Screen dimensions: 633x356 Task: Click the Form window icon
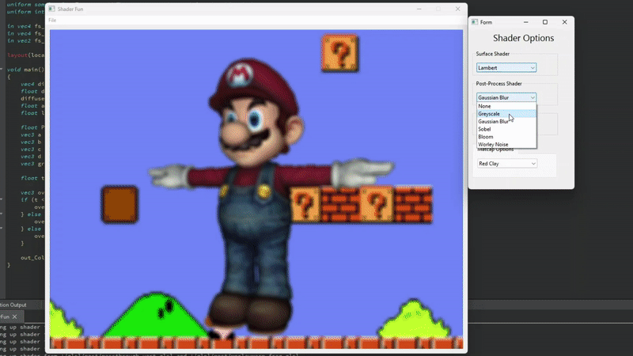click(475, 22)
